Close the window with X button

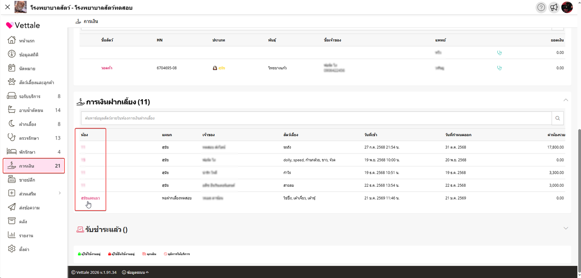click(7, 7)
